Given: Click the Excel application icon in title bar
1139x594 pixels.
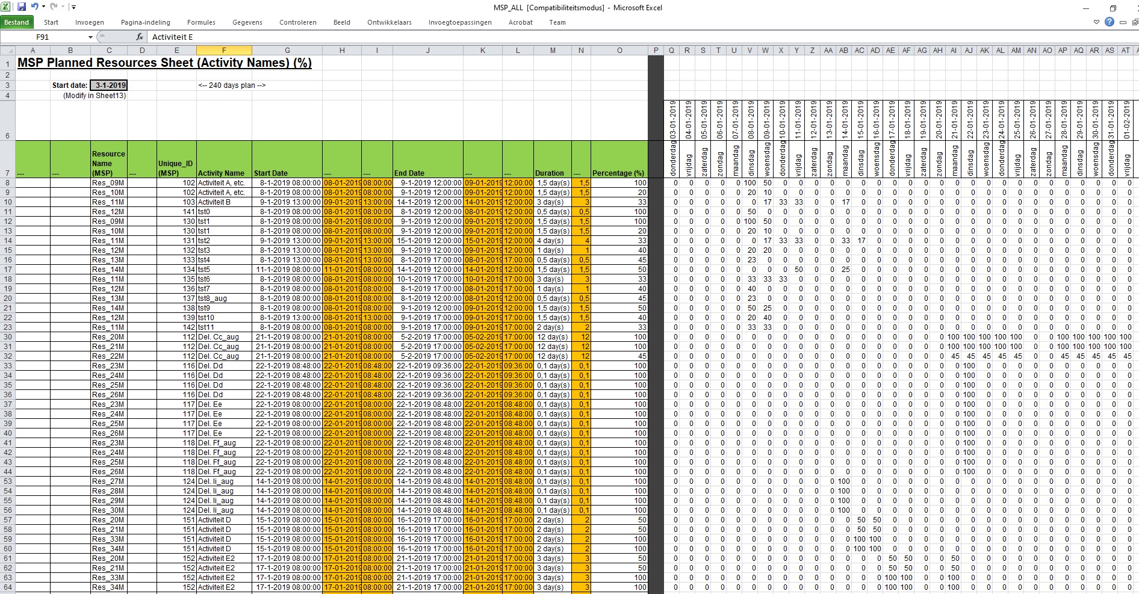Looking at the screenshot, I should 7,7.
